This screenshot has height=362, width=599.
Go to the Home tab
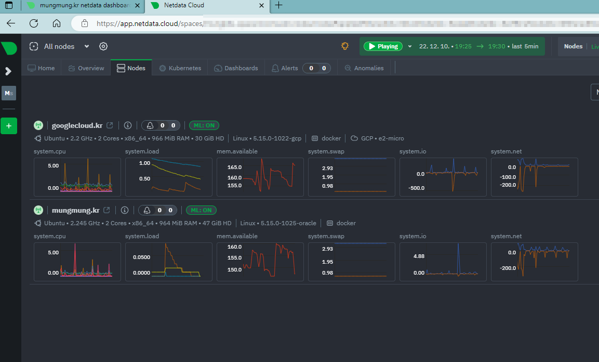[x=41, y=68]
